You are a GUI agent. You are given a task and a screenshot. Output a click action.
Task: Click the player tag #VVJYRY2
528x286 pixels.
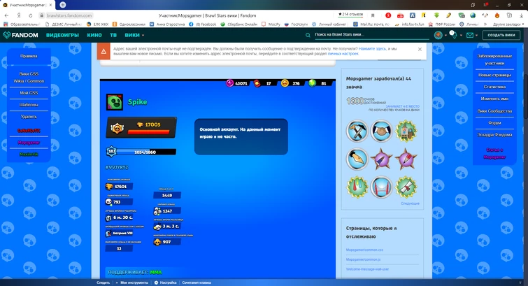[117, 167]
